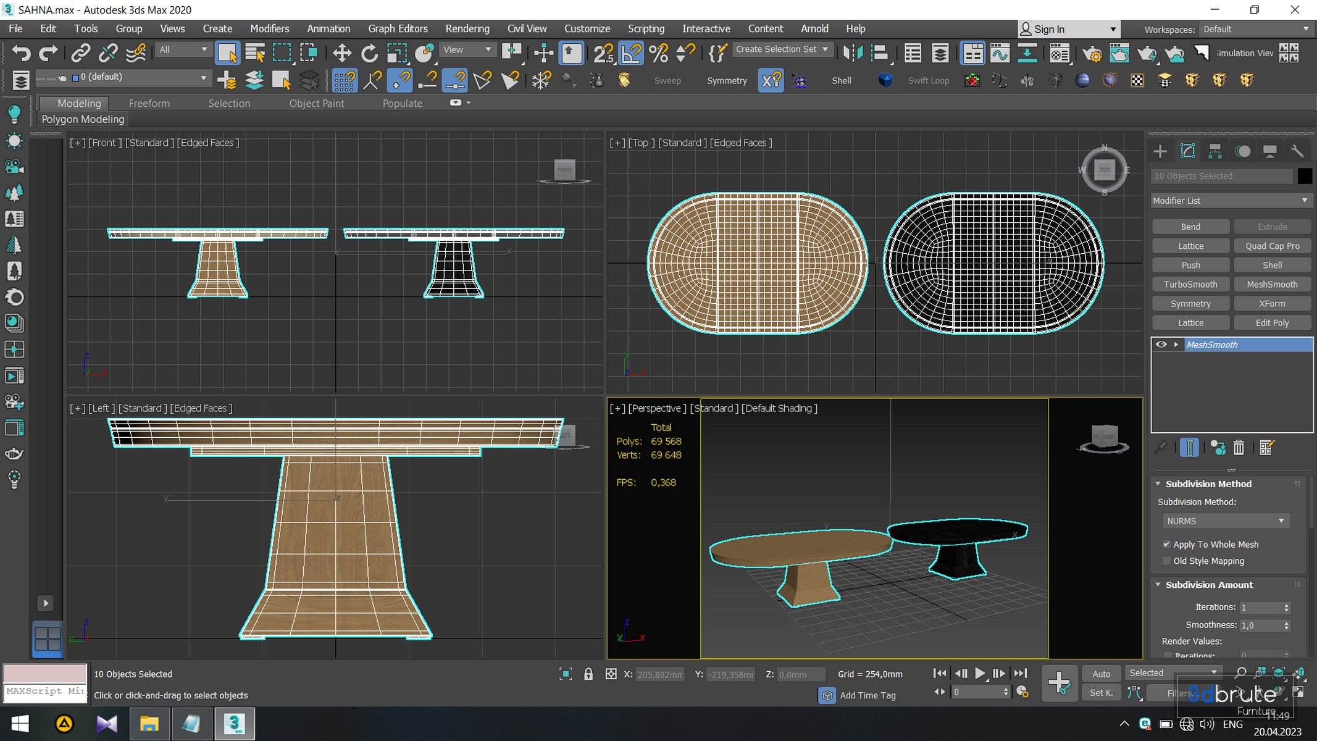This screenshot has height=741, width=1317.
Task: Switch to the Object Paint ribbon tab
Action: [317, 104]
